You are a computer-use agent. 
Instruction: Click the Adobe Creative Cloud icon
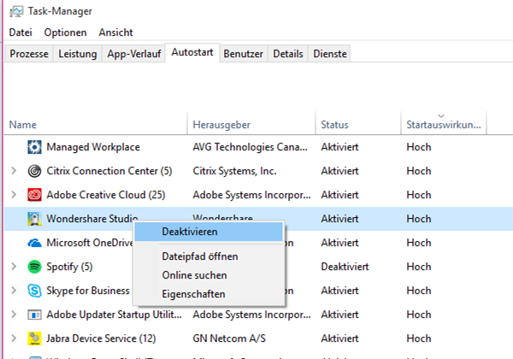pos(34,195)
